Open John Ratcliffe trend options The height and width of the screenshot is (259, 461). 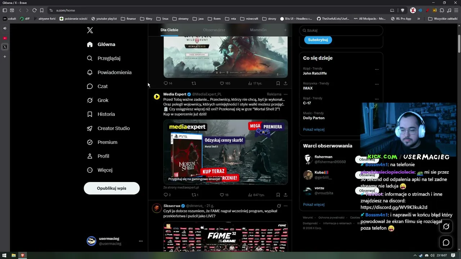click(377, 69)
